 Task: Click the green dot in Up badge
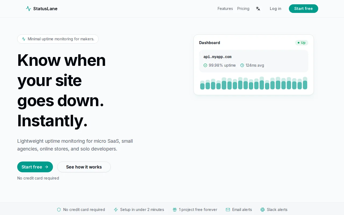coord(299,43)
